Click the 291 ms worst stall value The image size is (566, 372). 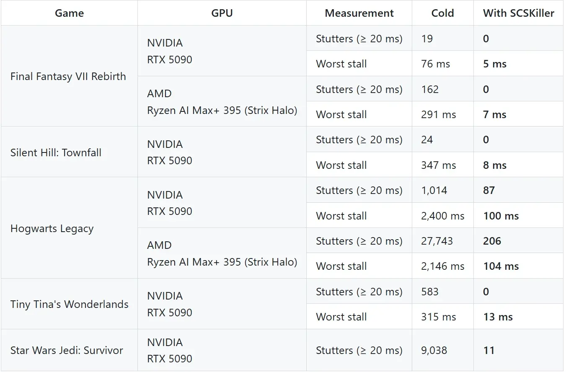(x=439, y=115)
